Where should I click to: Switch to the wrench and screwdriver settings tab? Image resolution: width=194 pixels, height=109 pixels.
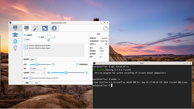click(x=36, y=28)
